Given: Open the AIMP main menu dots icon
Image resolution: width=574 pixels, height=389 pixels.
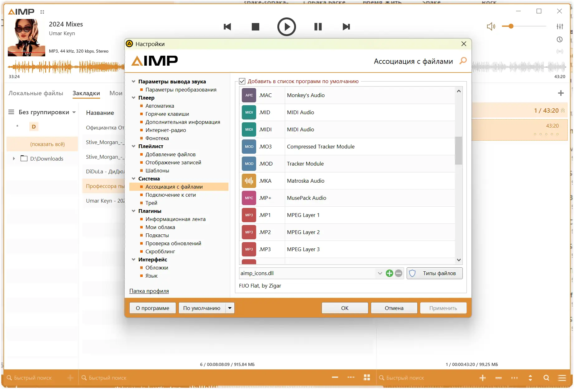Looking at the screenshot, I should click(x=42, y=12).
